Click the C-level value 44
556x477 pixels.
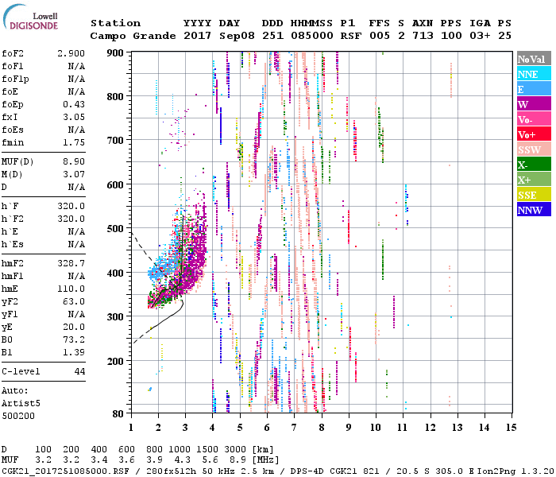coord(79,371)
